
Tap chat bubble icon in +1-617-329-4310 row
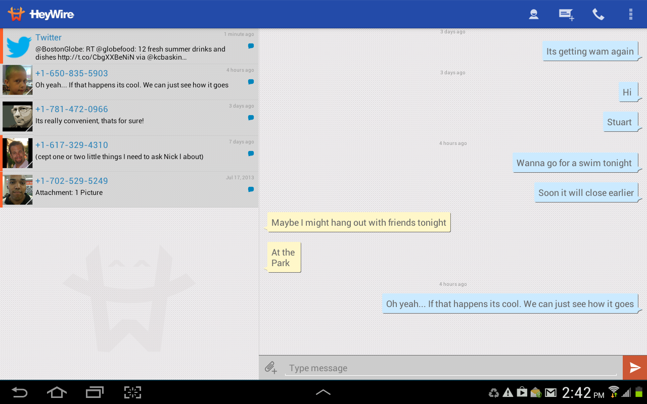[251, 154]
